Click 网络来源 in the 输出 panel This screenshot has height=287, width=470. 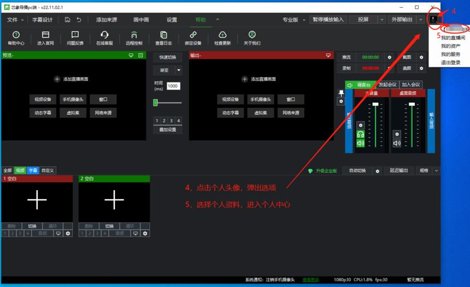291,113
